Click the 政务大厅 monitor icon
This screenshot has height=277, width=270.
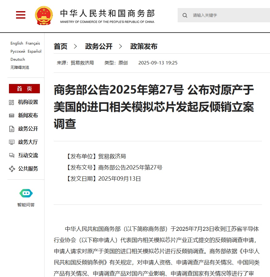[12, 142]
